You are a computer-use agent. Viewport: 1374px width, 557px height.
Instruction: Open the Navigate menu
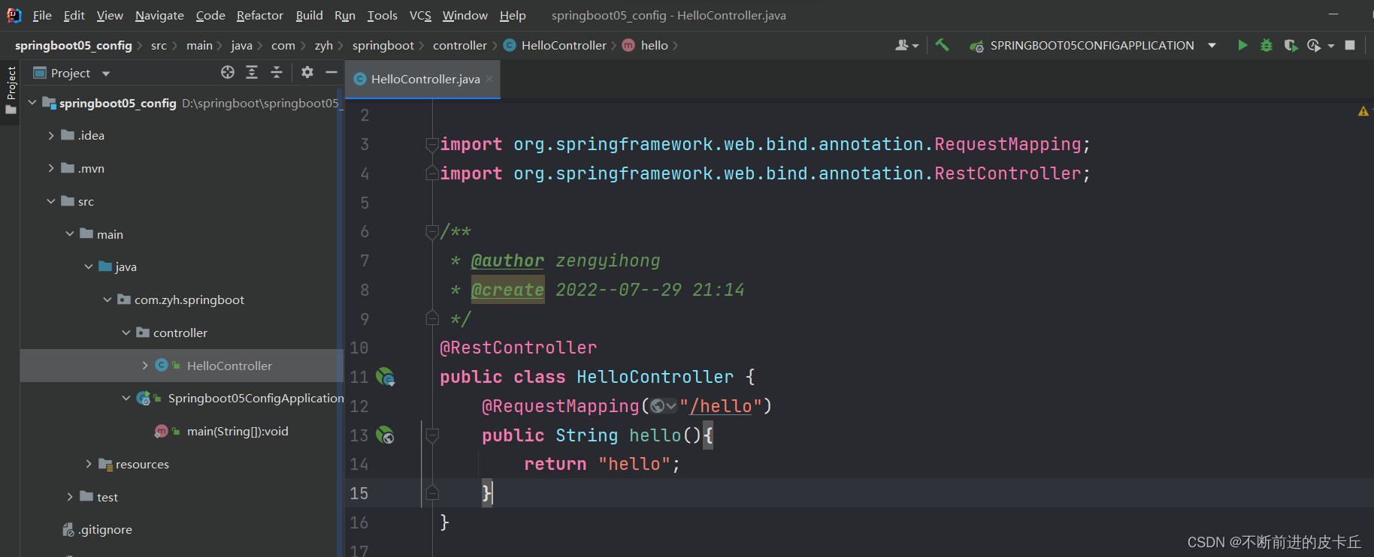(159, 15)
